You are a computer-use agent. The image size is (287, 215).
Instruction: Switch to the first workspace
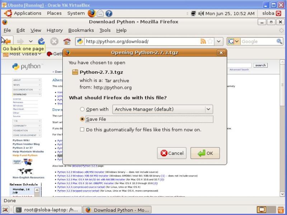262,210
